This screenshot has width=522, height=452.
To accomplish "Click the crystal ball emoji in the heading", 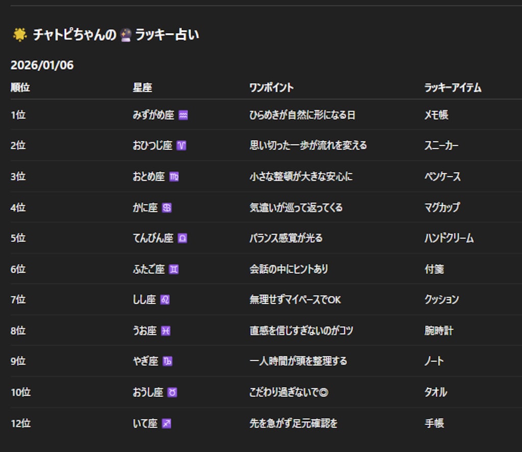I will coord(126,35).
